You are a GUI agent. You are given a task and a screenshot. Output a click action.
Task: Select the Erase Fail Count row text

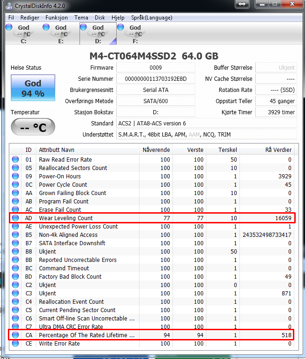pyautogui.click(x=60, y=209)
